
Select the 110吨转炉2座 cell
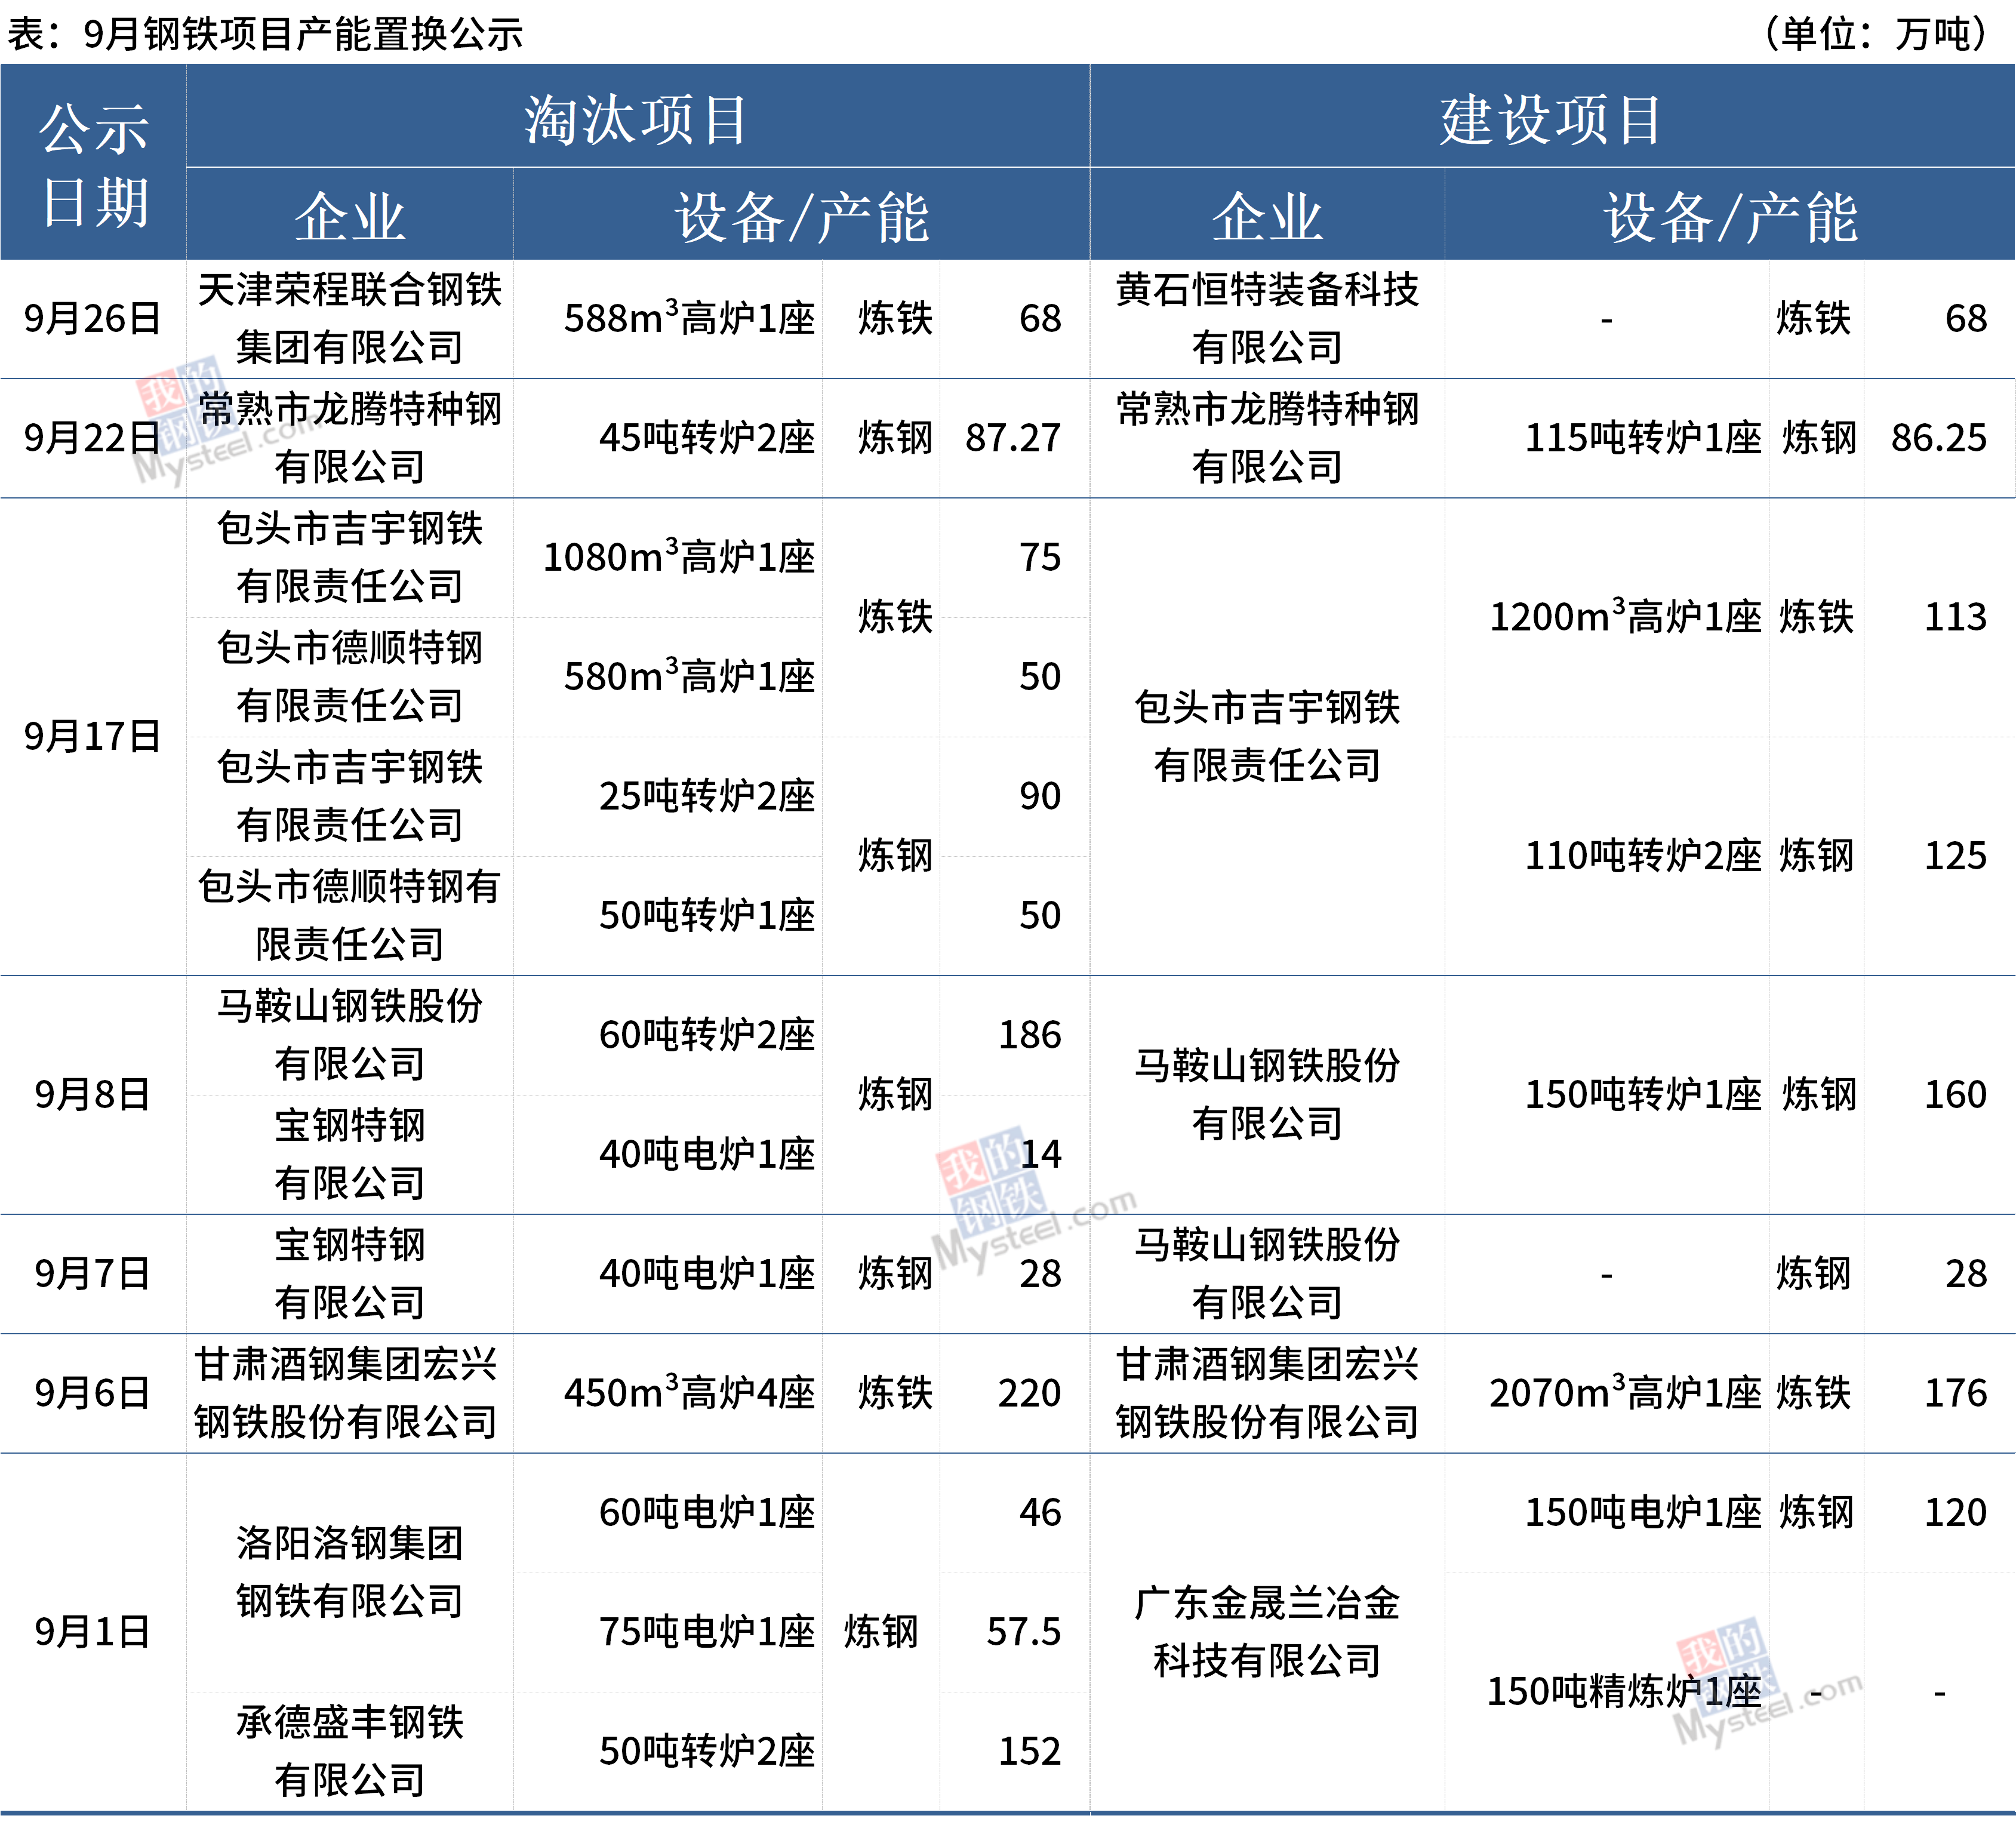pyautogui.click(x=1642, y=856)
